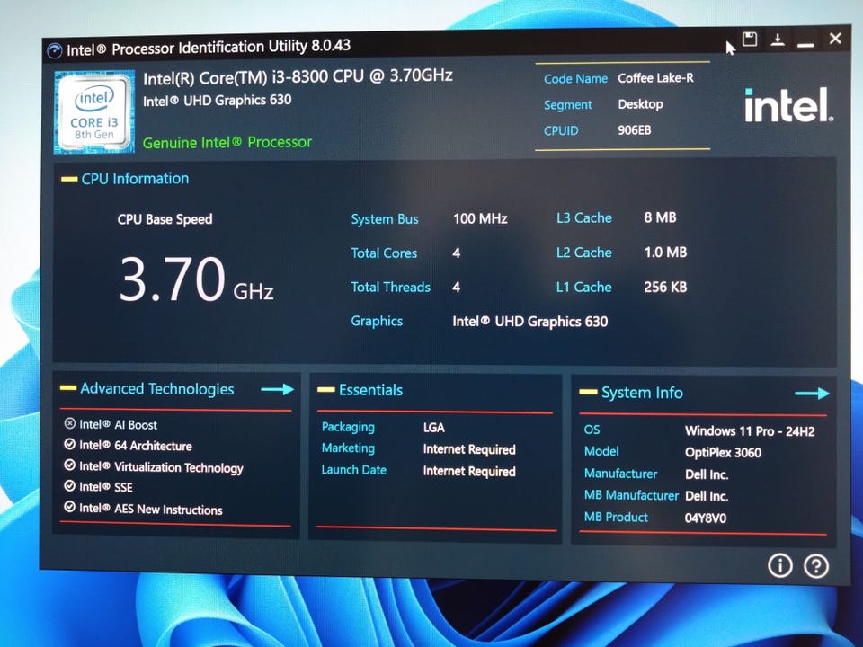Click 'Genuine Intel® Processor' text
The height and width of the screenshot is (647, 863).
coord(227,143)
